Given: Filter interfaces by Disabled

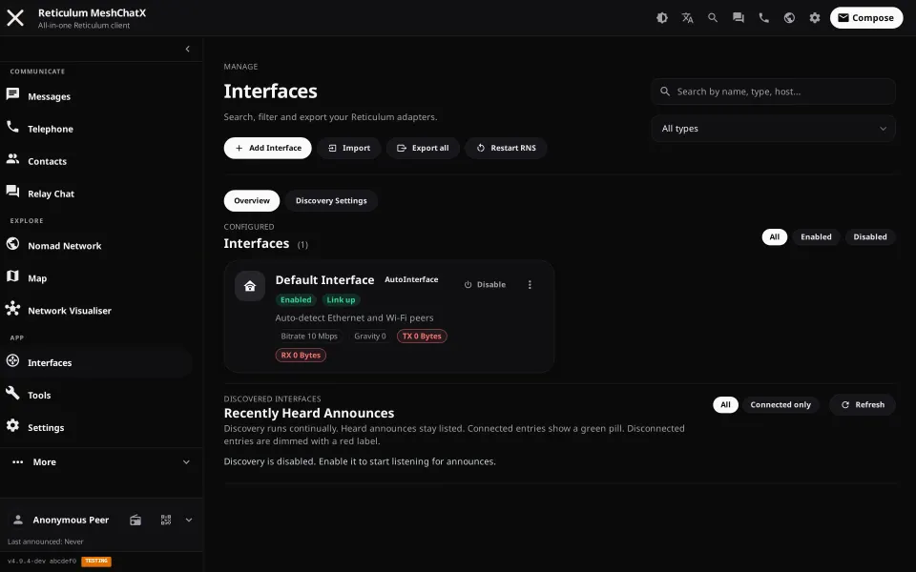Looking at the screenshot, I should (870, 237).
